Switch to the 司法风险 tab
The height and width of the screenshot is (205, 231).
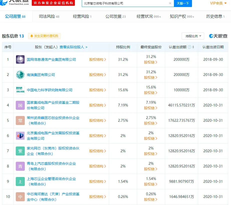coord(49,16)
